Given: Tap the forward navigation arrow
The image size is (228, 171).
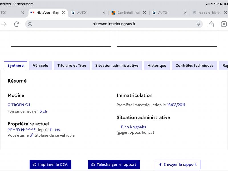Looking at the screenshot, I should tap(4, 24).
